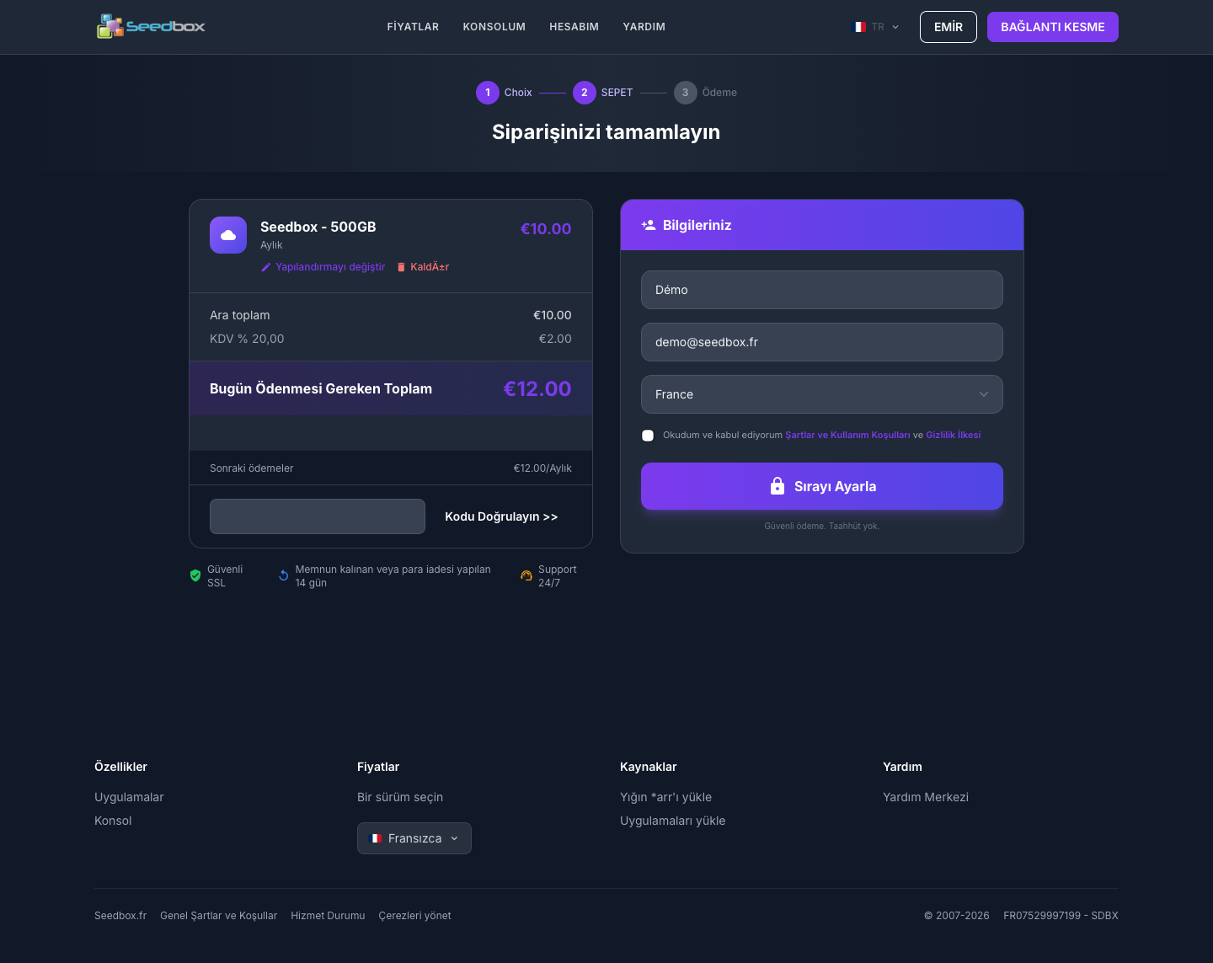Viewport: 1213px width, 963px height.
Task: Open the Hizmet Durumu link
Action: click(328, 916)
